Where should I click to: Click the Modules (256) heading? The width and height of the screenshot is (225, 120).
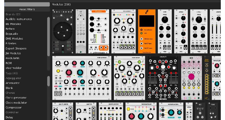[x=61, y=5]
